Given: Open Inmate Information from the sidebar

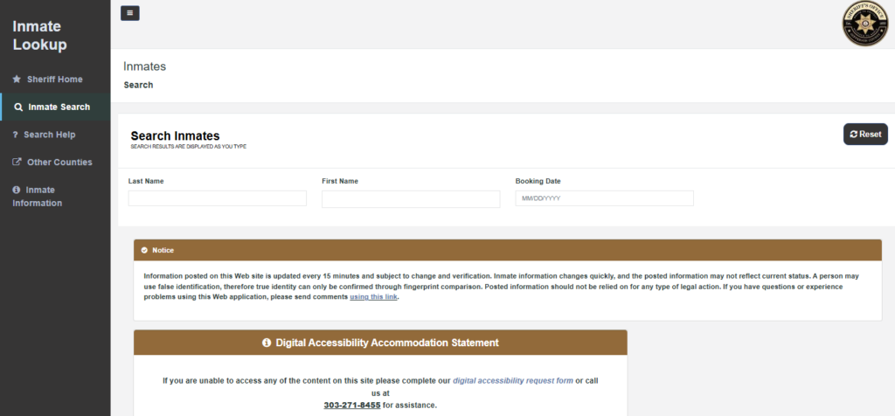Looking at the screenshot, I should 37,197.
